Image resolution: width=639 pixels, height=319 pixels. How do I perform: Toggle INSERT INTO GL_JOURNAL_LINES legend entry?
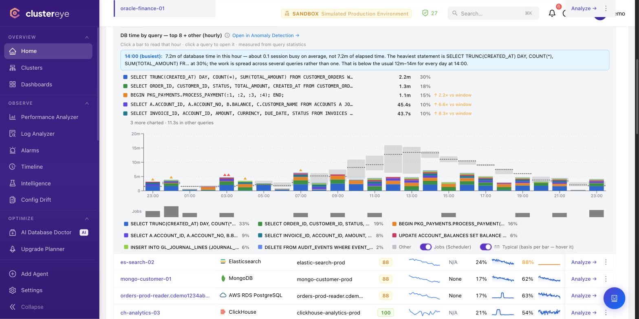coord(186,247)
